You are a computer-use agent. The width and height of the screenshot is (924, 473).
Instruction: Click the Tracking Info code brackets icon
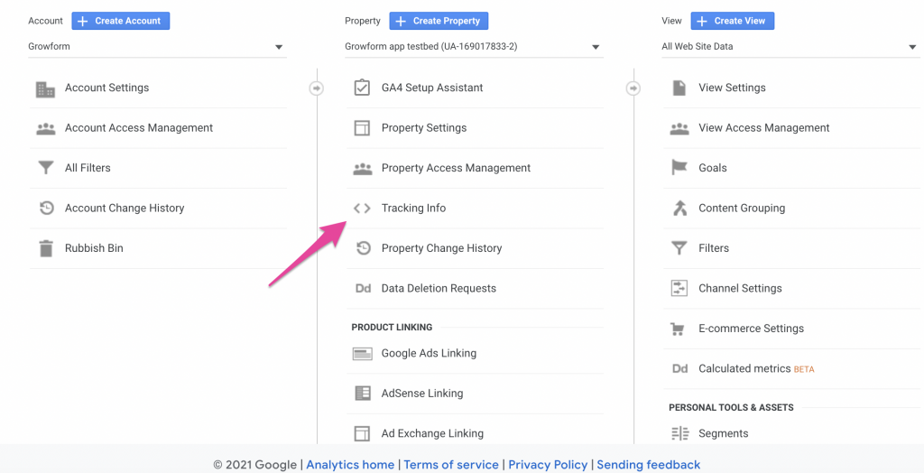362,209
